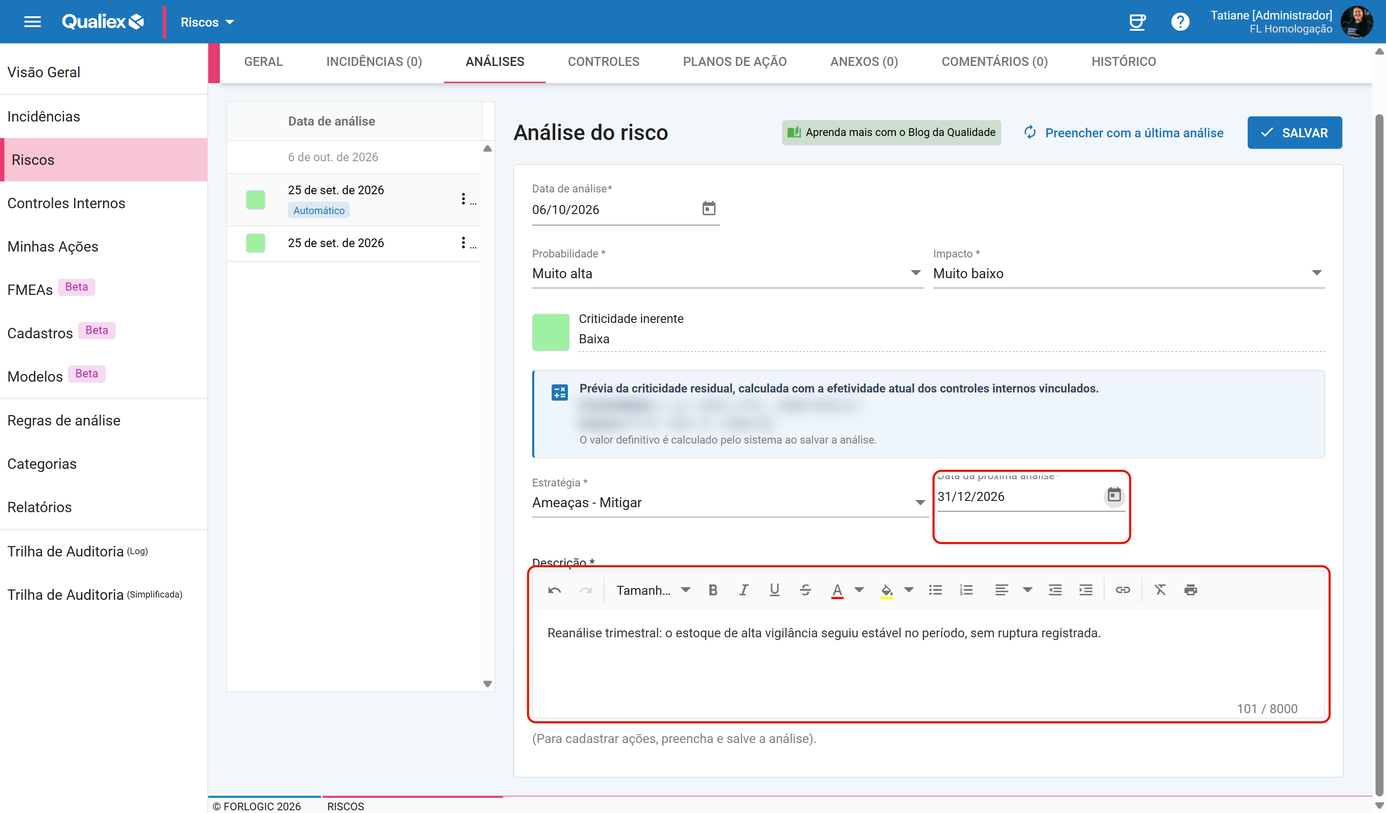Open the help question mark icon
The height and width of the screenshot is (813, 1386).
[1180, 22]
